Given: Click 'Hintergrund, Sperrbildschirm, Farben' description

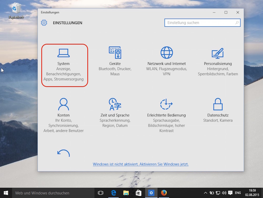Looking at the screenshot, I should coord(218,71).
